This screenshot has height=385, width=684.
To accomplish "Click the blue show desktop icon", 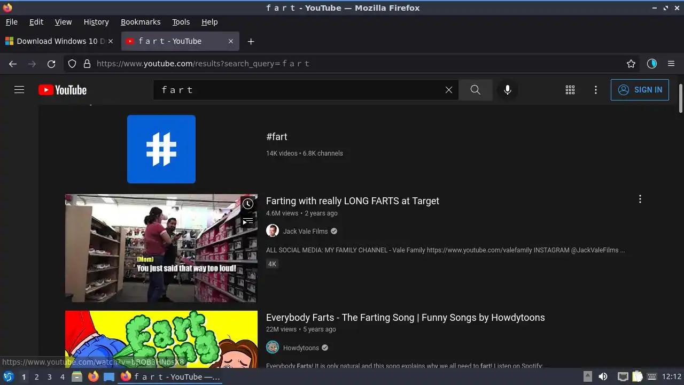I will coord(109,376).
